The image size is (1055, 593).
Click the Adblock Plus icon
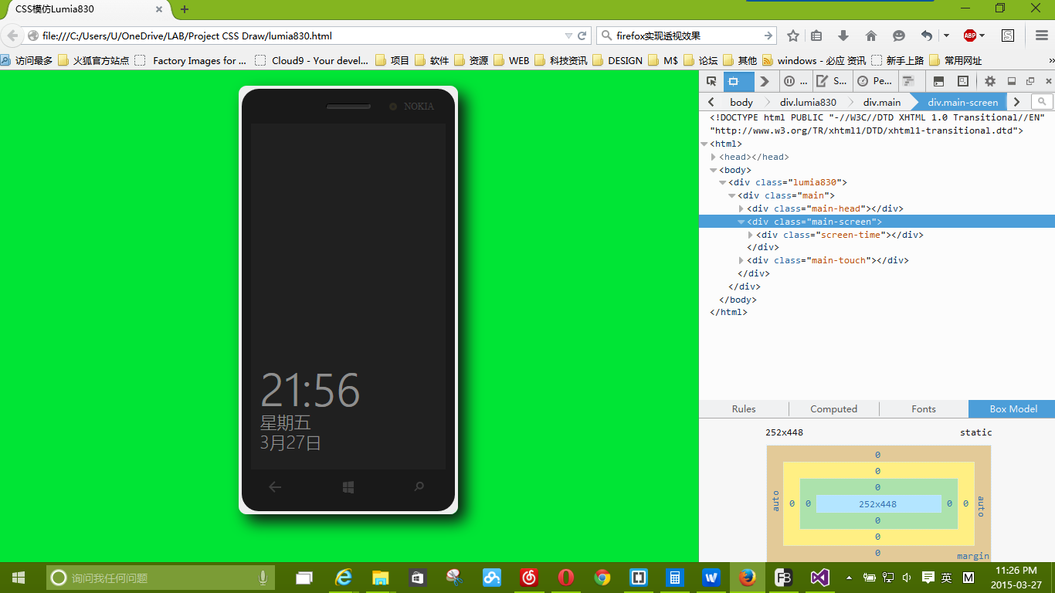[970, 36]
